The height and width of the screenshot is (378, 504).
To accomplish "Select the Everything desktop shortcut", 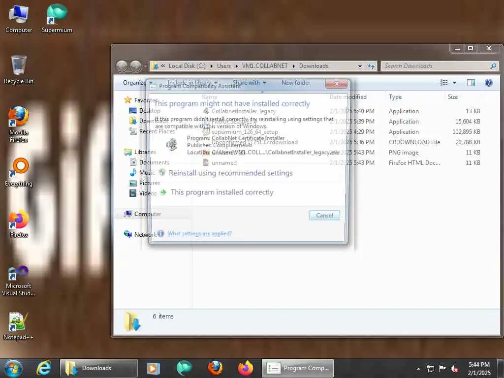I will [19, 173].
